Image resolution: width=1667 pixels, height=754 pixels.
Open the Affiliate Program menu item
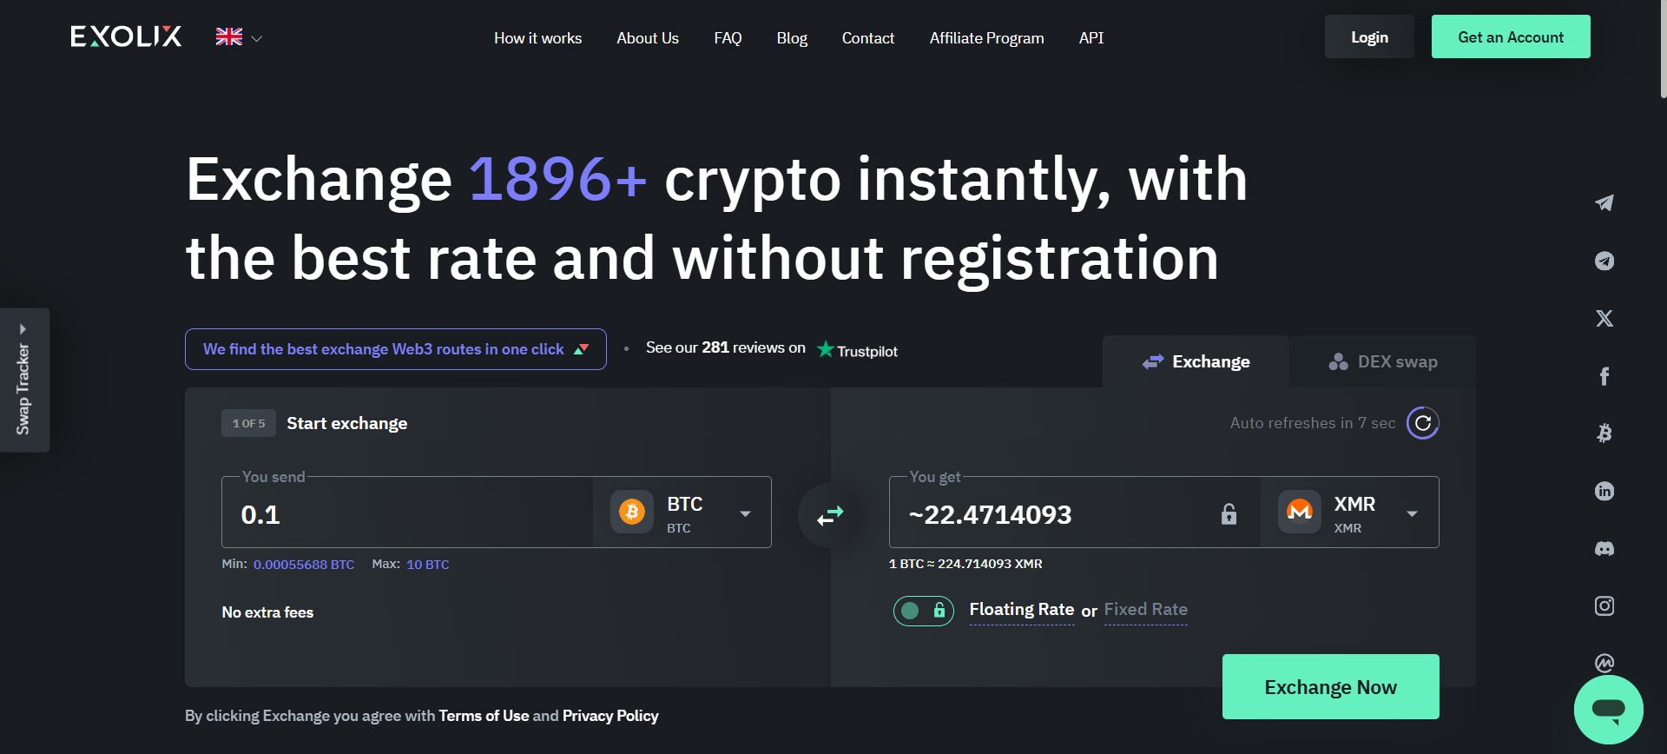pyautogui.click(x=985, y=38)
